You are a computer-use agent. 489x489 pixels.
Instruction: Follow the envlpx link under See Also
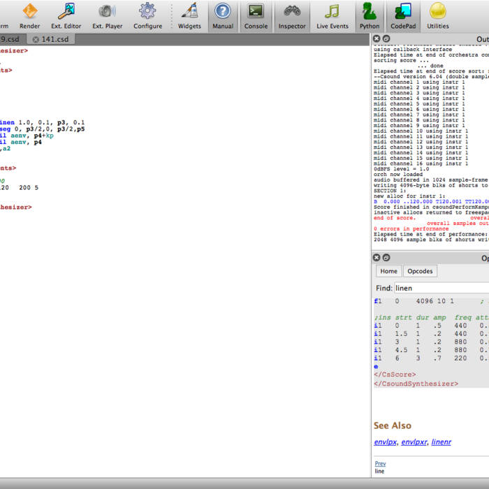coord(385,442)
